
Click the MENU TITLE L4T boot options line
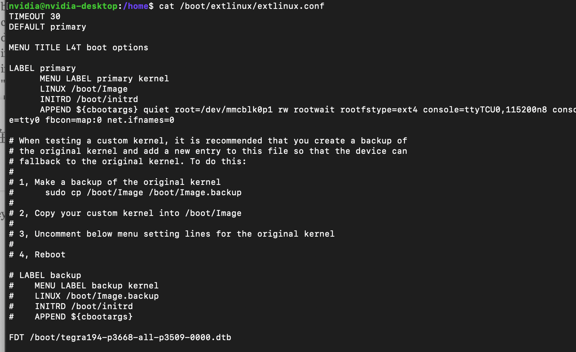(79, 47)
